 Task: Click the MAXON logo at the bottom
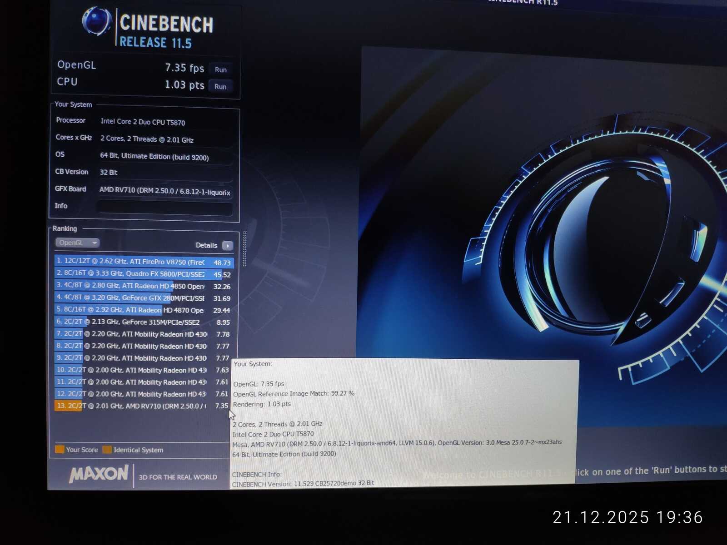click(99, 474)
